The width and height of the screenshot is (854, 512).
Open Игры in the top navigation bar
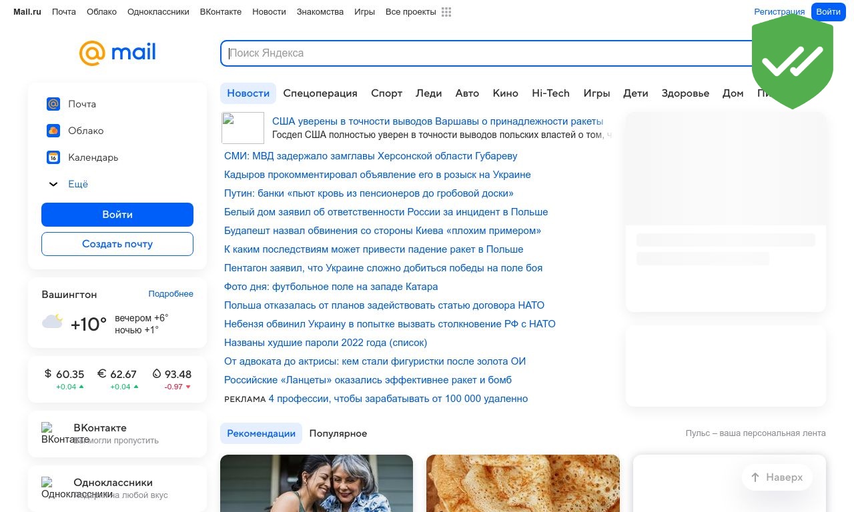[x=364, y=12]
